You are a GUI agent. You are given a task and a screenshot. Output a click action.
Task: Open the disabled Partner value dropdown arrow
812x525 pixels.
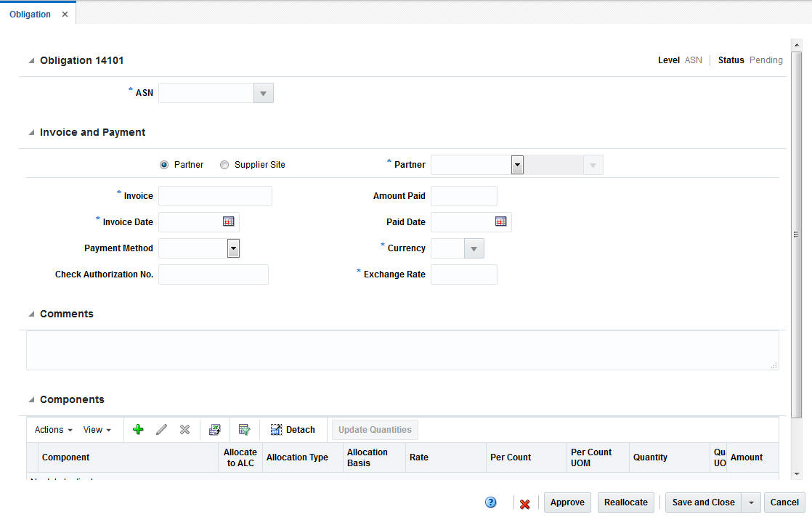(x=593, y=165)
